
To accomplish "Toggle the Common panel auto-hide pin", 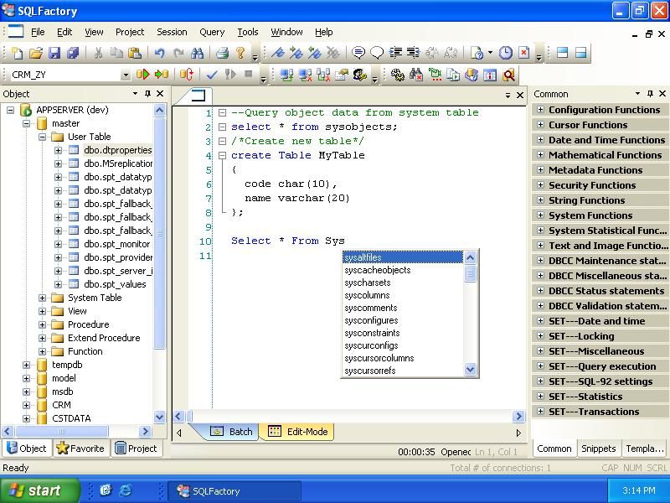I will (650, 94).
